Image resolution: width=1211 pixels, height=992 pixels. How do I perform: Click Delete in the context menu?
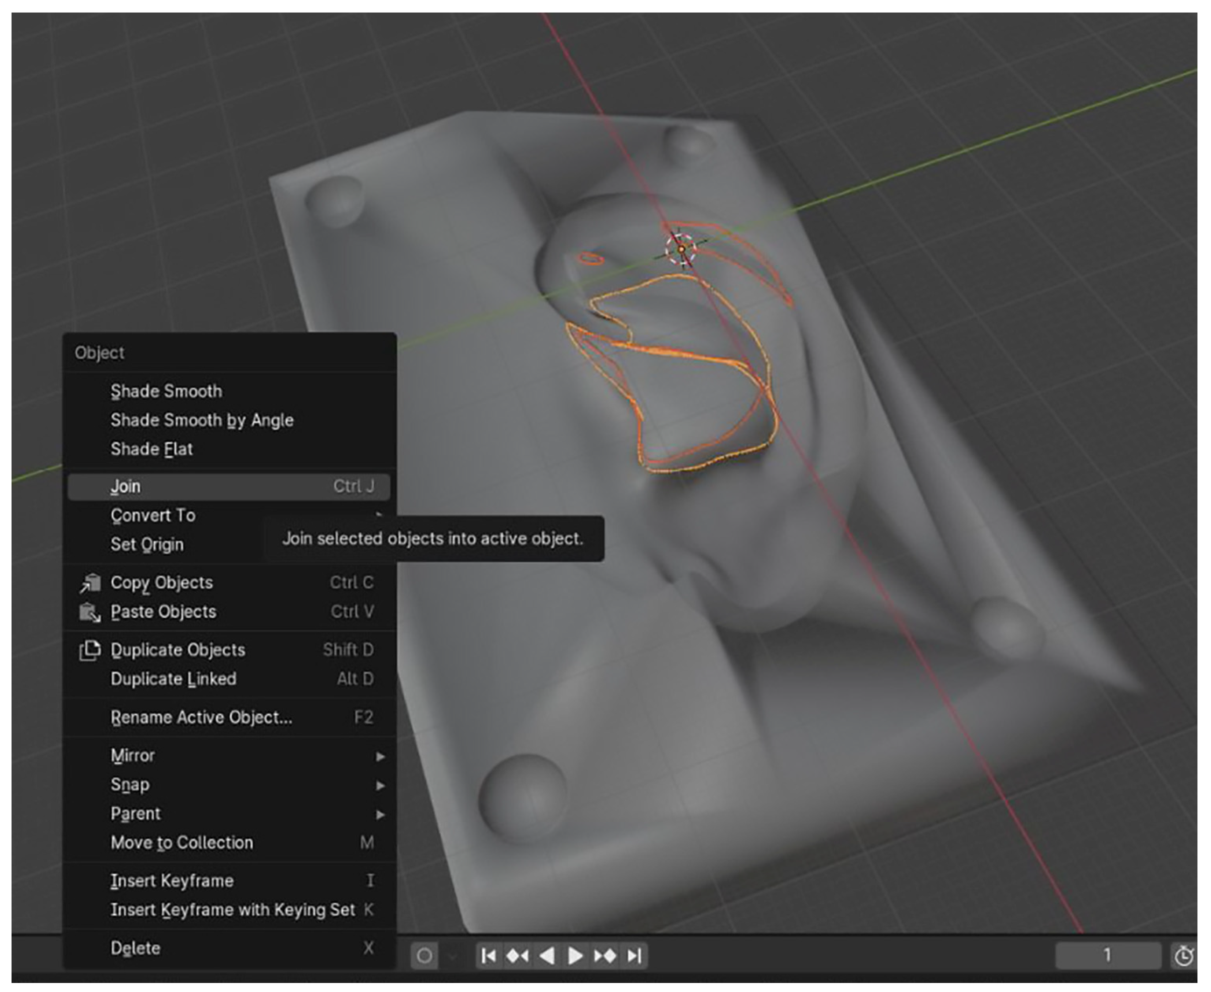(135, 948)
